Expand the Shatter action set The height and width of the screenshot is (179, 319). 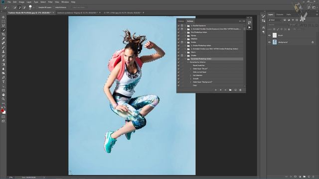click(185, 55)
